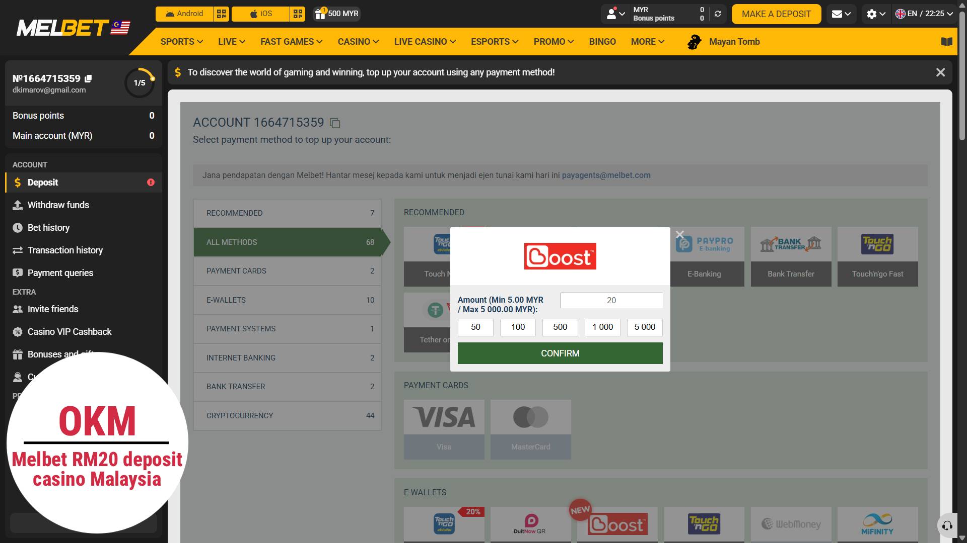Click MAKE A DEPOSIT button

click(x=776, y=14)
